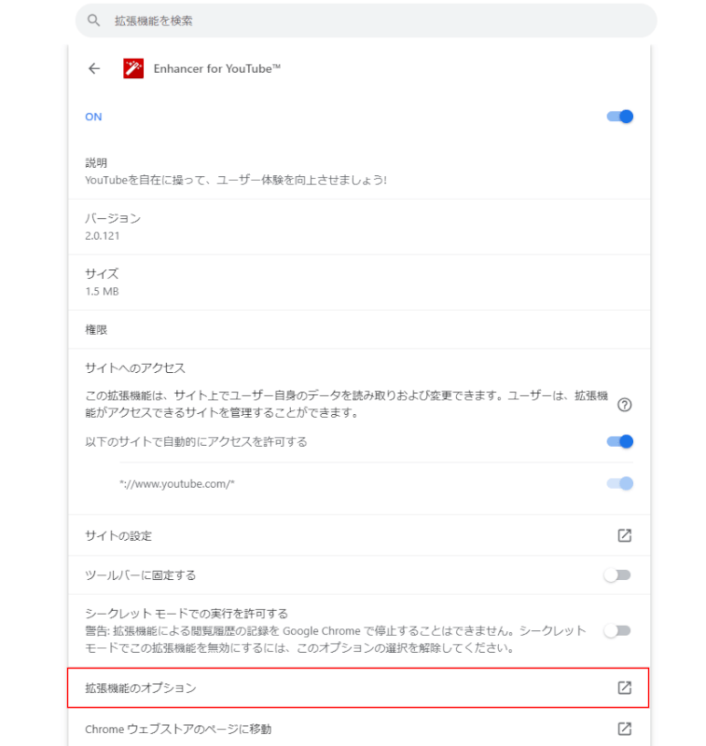This screenshot has height=746, width=706.
Task: Open サイトの設定 external link icon
Action: point(624,535)
